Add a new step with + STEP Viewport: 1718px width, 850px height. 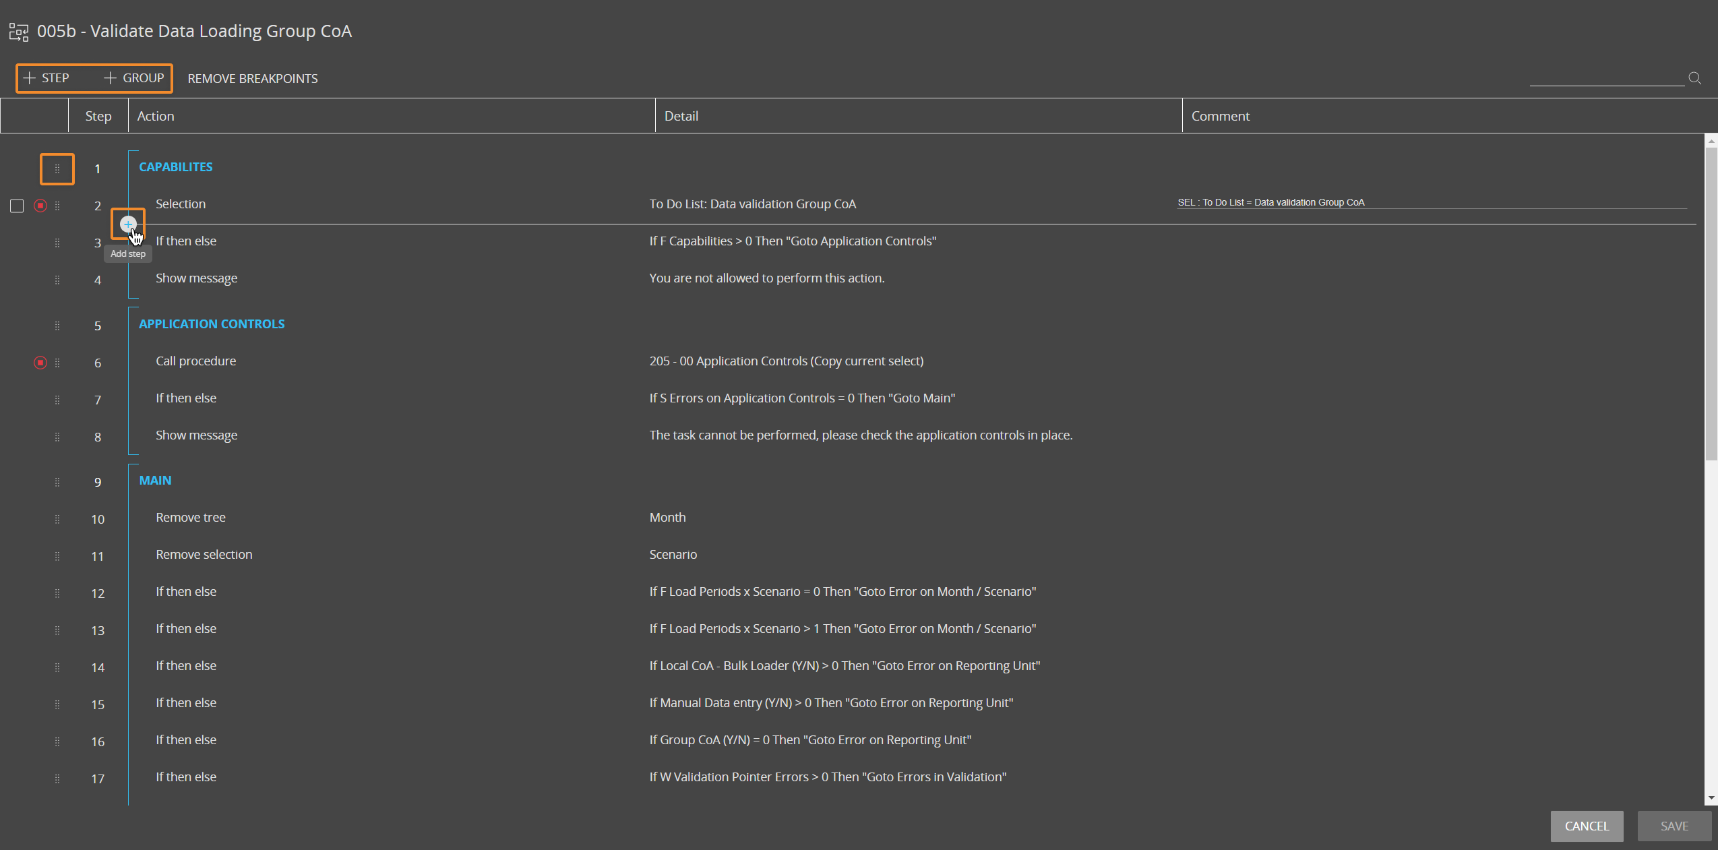point(47,78)
